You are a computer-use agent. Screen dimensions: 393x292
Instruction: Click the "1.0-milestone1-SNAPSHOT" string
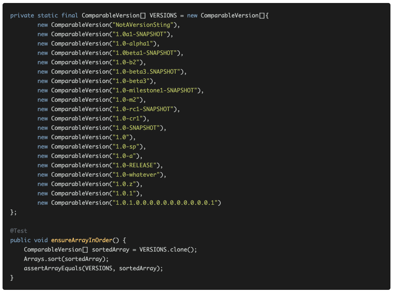point(155,90)
